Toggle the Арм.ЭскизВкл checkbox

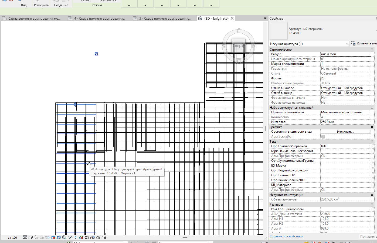(x=323, y=137)
